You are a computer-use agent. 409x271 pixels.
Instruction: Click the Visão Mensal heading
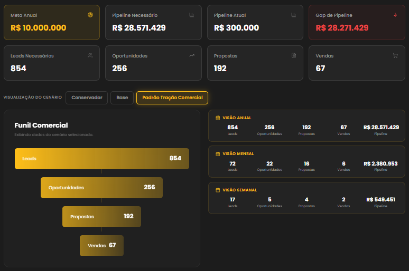point(238,154)
